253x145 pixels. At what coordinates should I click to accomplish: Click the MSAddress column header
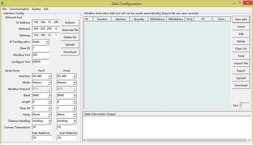point(157,19)
